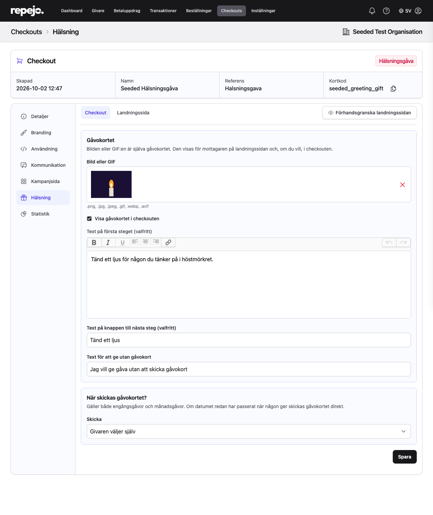The height and width of the screenshot is (515, 433).
Task: Copy the seeded_greeting_gift shortcode
Action: coord(393,89)
